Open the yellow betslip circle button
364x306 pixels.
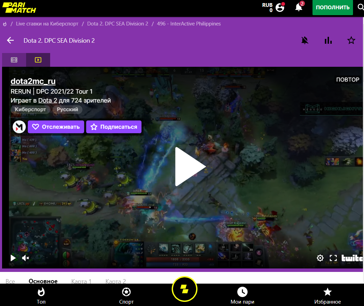coord(184,289)
